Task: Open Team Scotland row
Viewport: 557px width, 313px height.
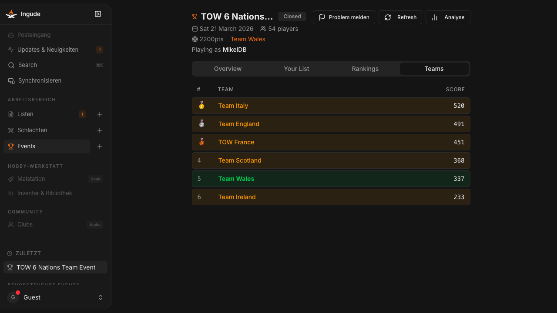Action: pos(331,160)
